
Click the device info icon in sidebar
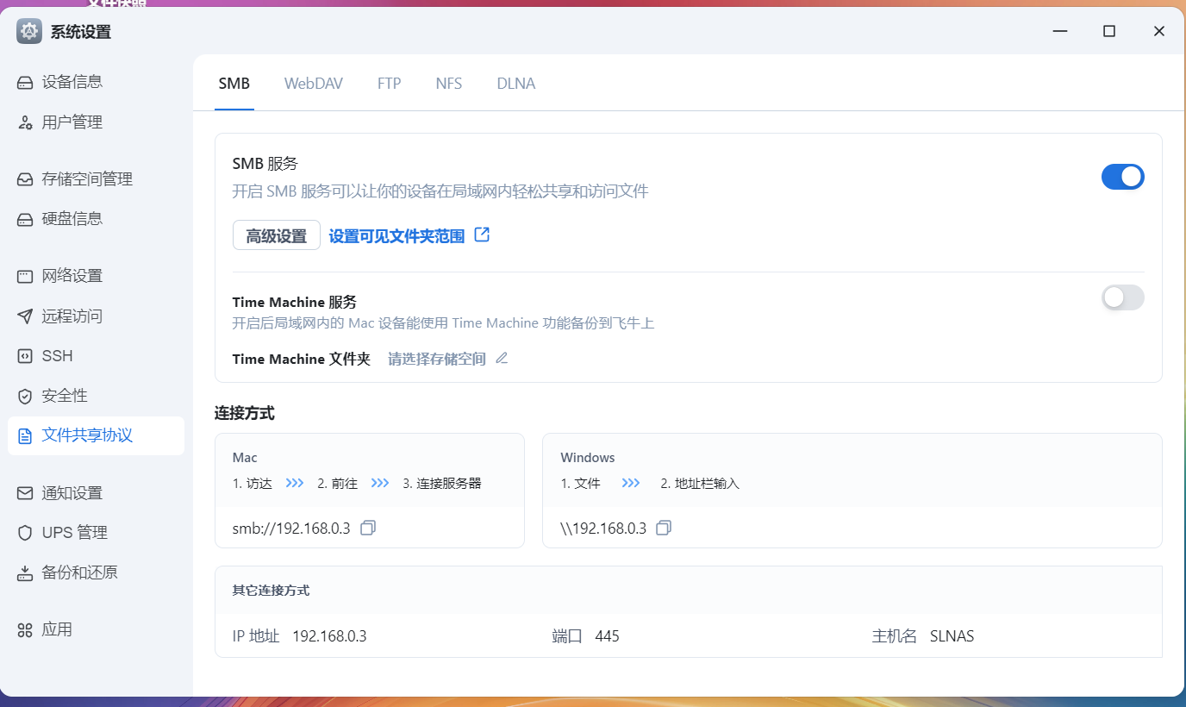25,83
